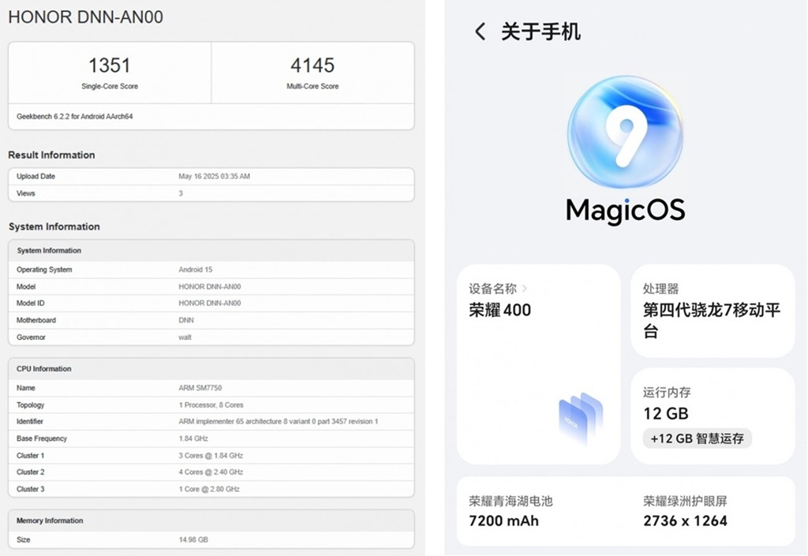
Task: Select processor value 第四代骁龙7移动平台
Action: [x=712, y=320]
